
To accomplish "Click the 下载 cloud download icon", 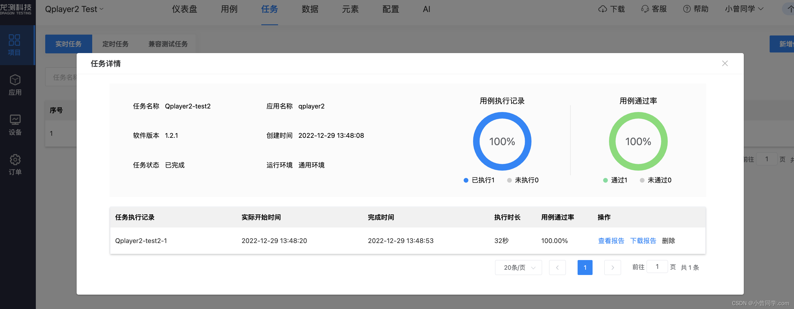I will (602, 9).
